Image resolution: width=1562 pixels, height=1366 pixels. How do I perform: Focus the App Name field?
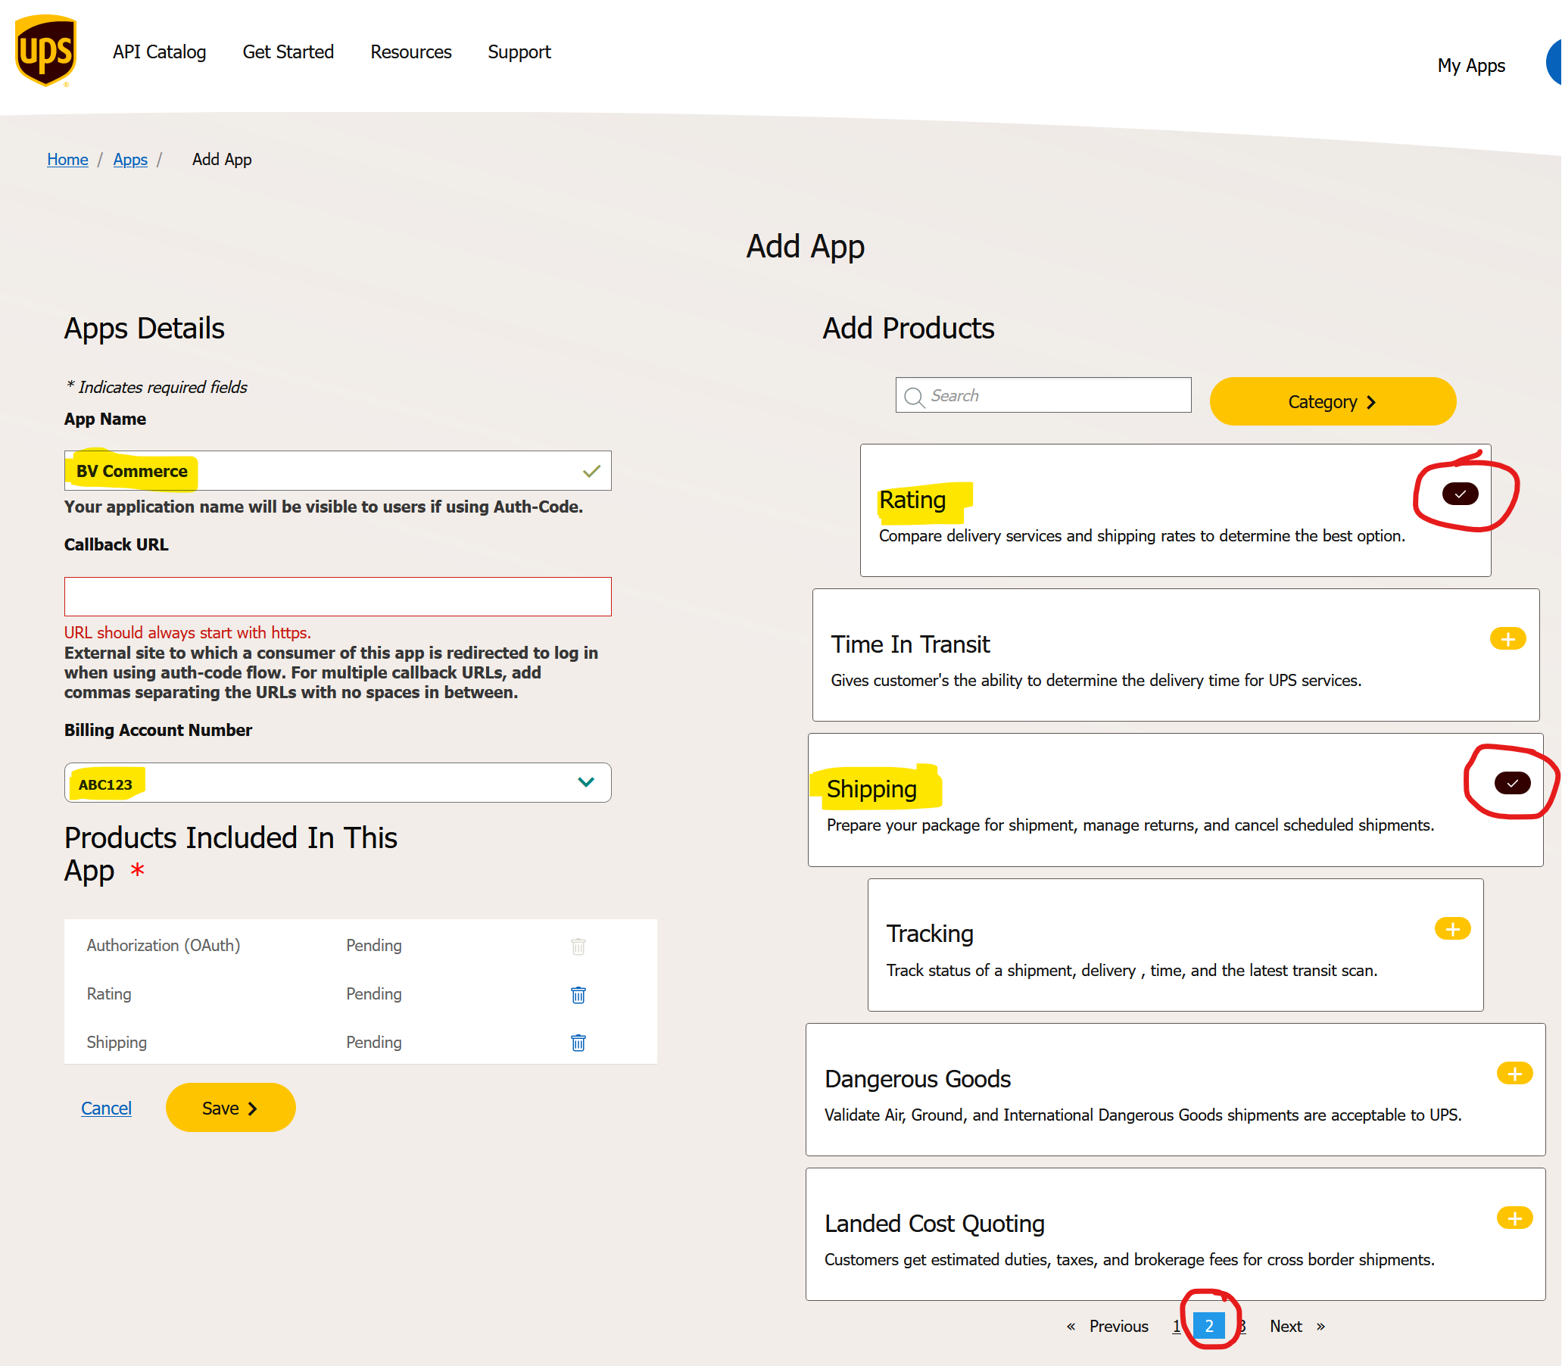pyautogui.click(x=338, y=471)
